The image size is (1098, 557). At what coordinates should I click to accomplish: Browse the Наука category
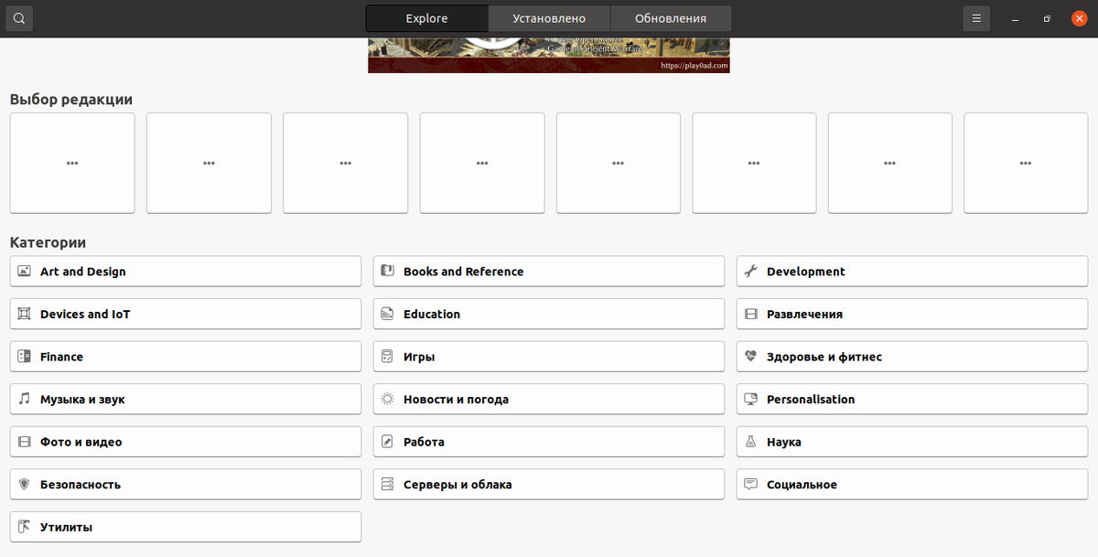click(912, 442)
